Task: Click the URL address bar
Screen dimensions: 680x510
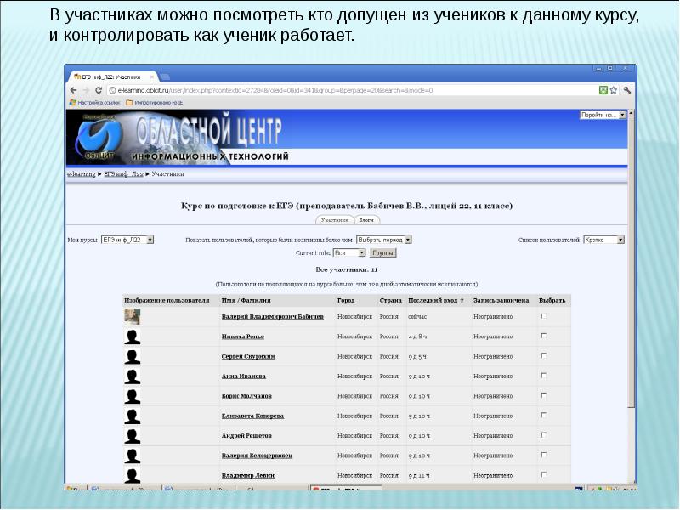Action: point(340,88)
